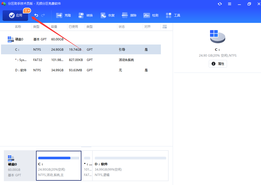Click the undo arrow icon

[36, 15]
